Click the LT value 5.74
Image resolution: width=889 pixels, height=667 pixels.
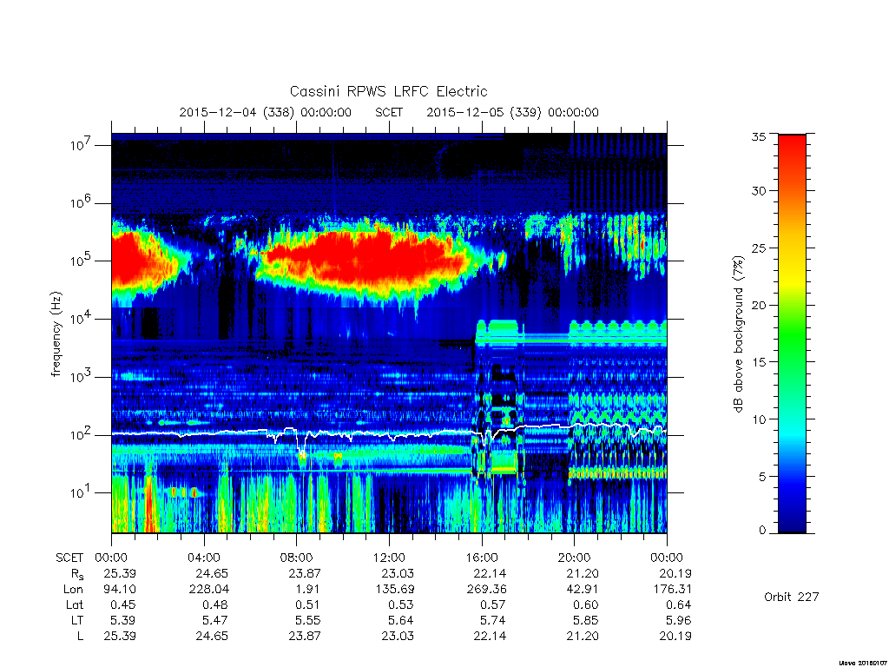click(x=493, y=620)
